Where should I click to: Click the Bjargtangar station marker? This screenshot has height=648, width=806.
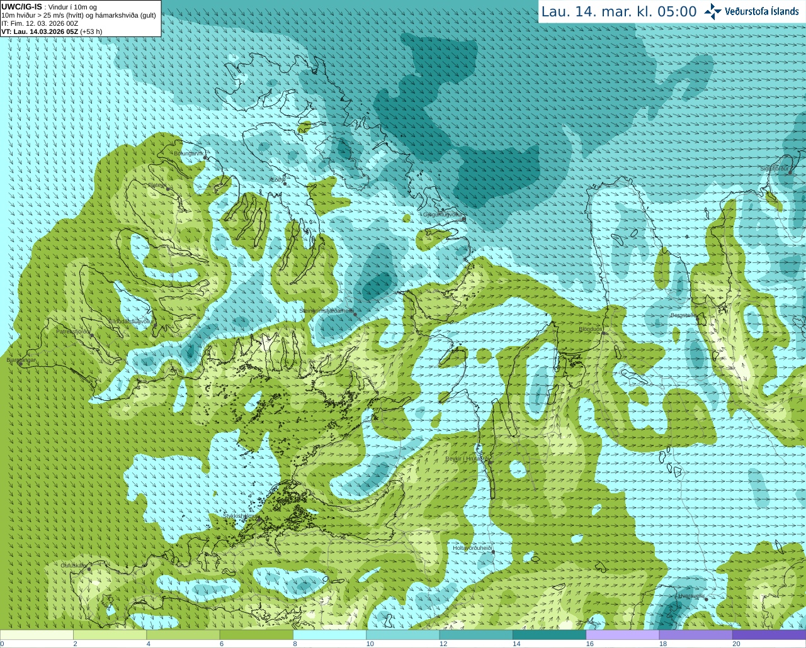(x=20, y=364)
